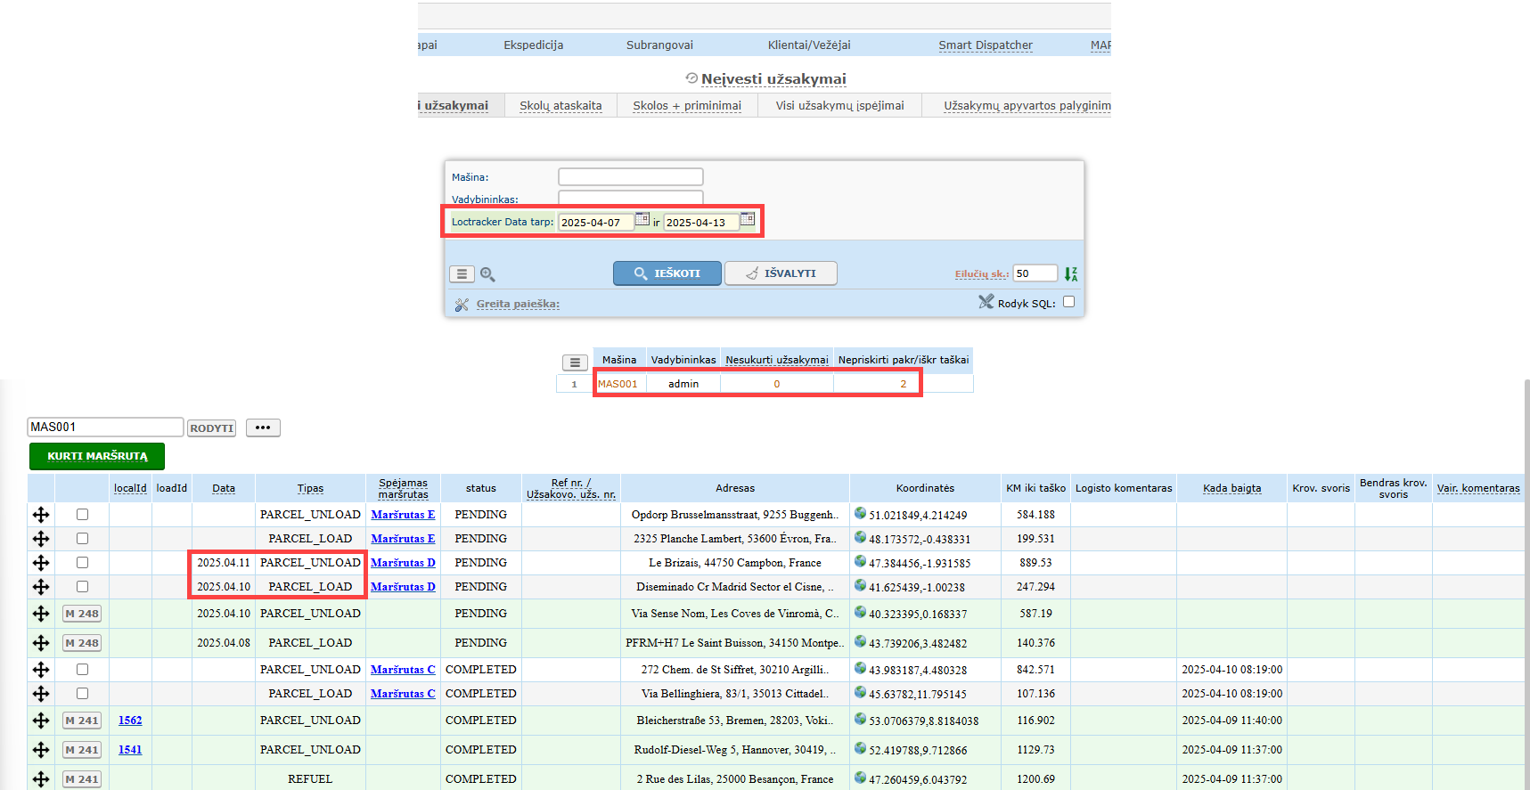
Task: Sort by the Nesukurti užsakymai column header
Action: (777, 360)
